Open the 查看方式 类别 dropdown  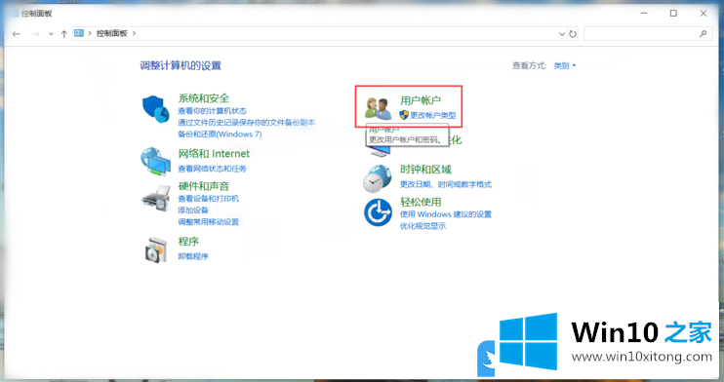(564, 65)
